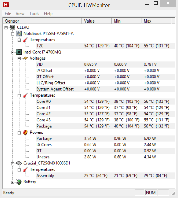Select the Package temperature row
This screenshot has height=198, width=178.
105,126
